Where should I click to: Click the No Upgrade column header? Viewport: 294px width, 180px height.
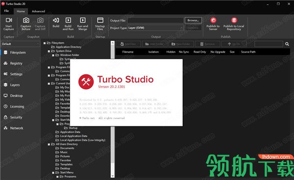(x=218, y=52)
